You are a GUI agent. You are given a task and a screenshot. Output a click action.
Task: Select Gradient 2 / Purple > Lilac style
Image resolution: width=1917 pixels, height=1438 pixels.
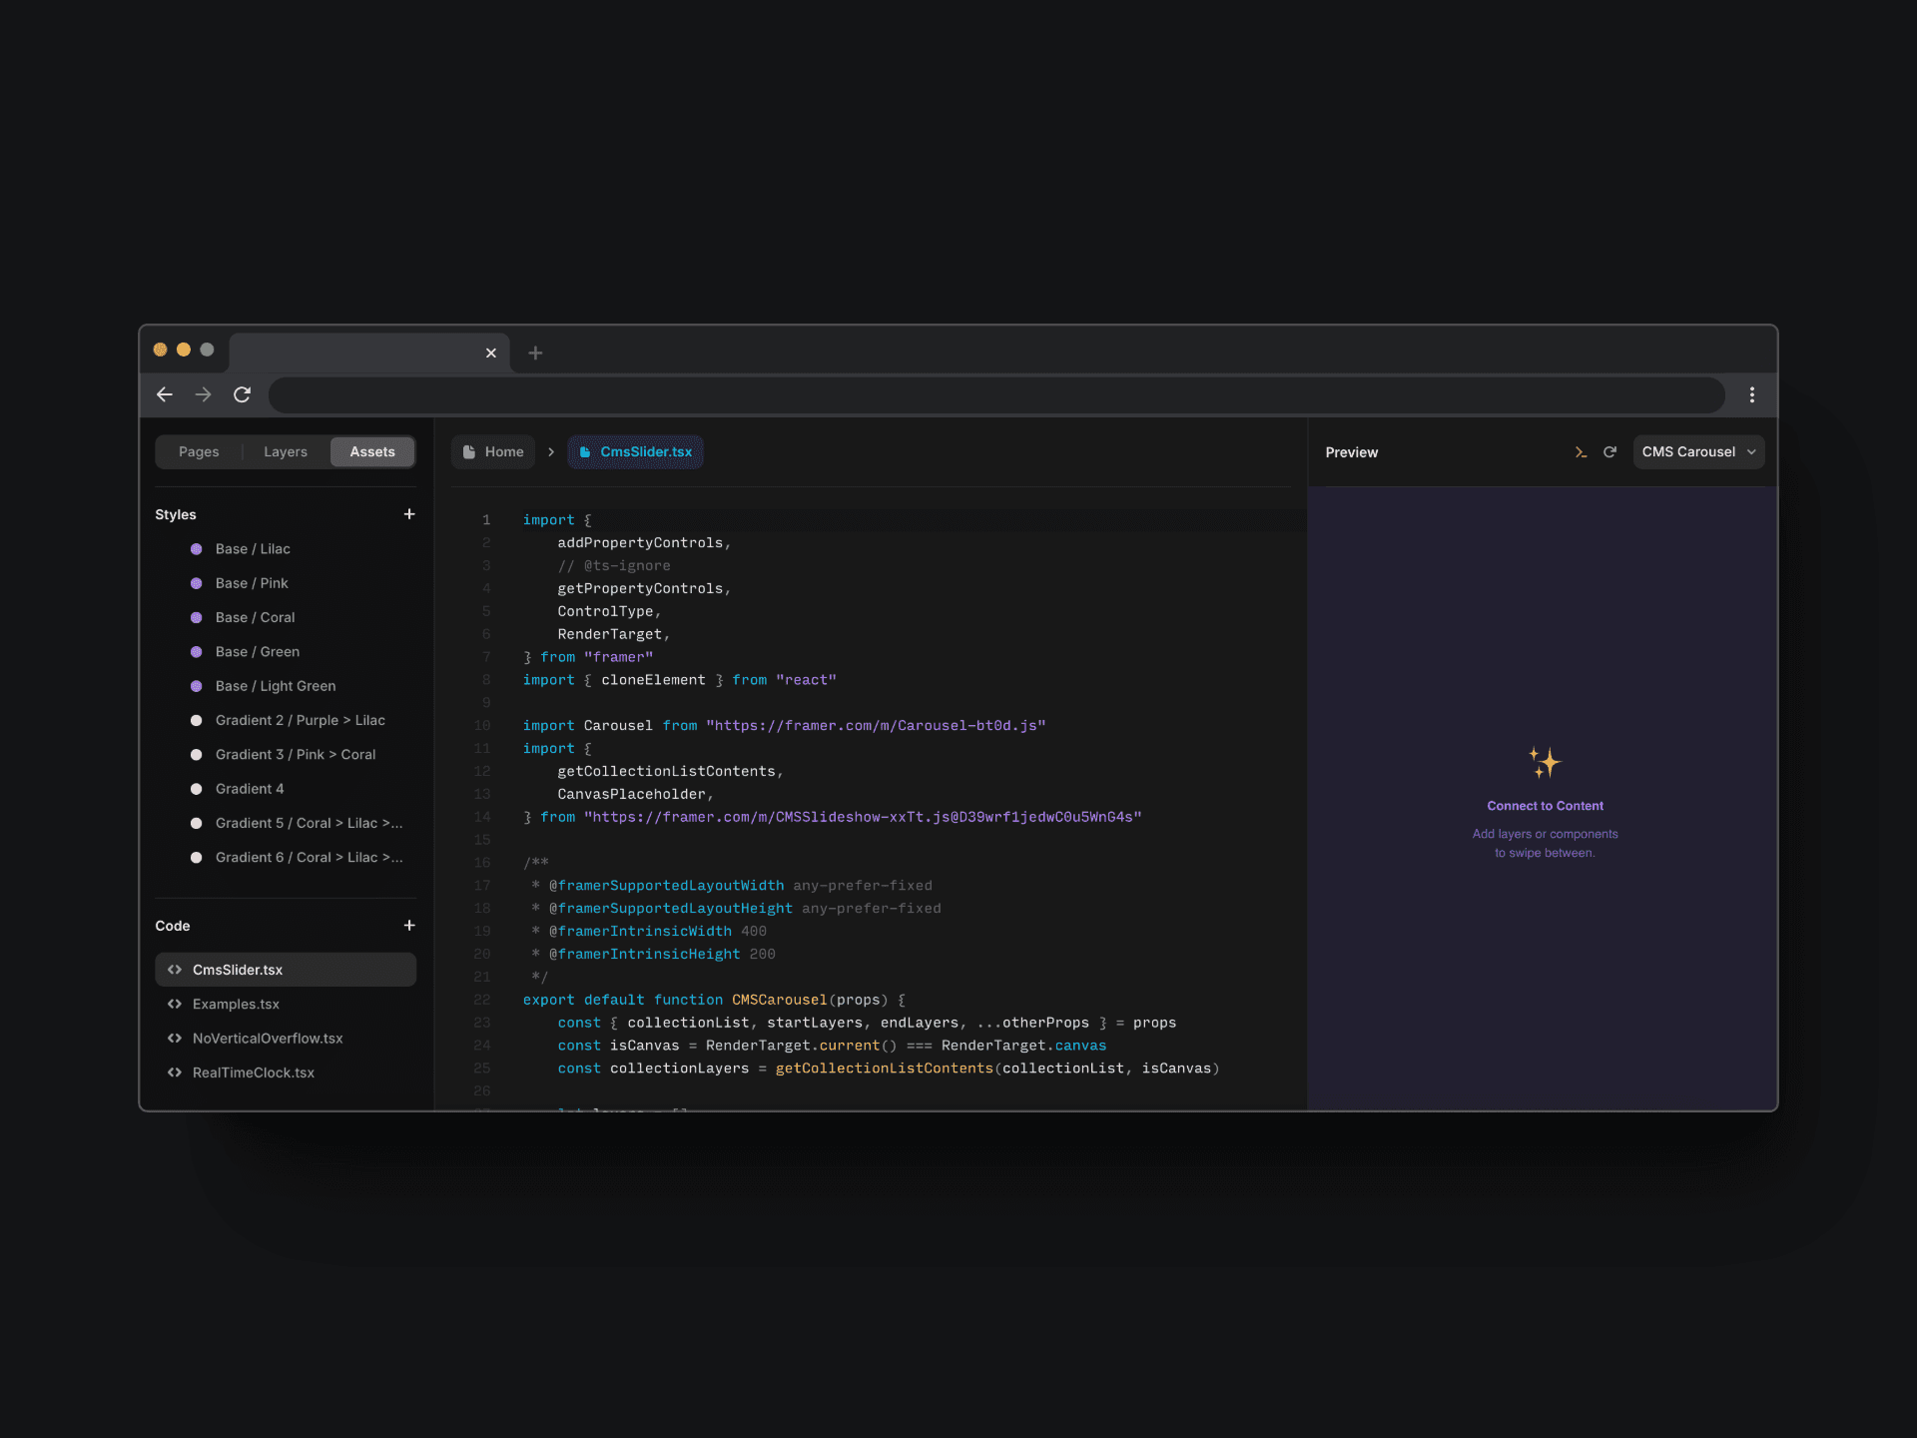click(286, 720)
